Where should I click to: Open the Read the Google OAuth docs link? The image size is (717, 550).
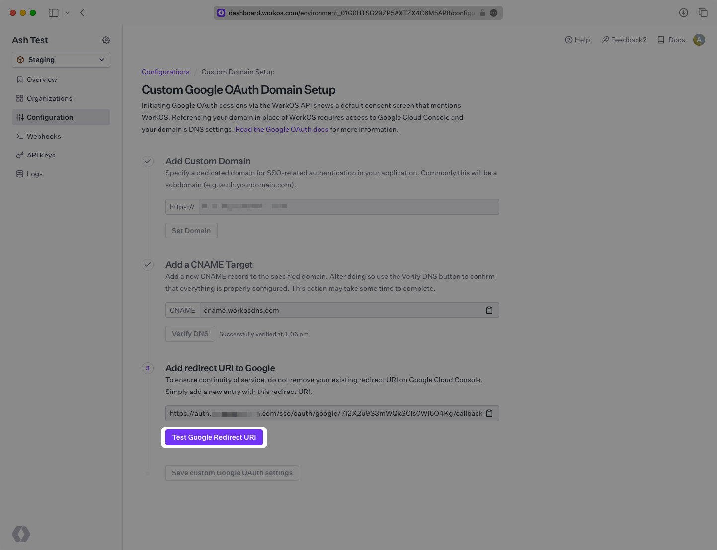coord(282,129)
